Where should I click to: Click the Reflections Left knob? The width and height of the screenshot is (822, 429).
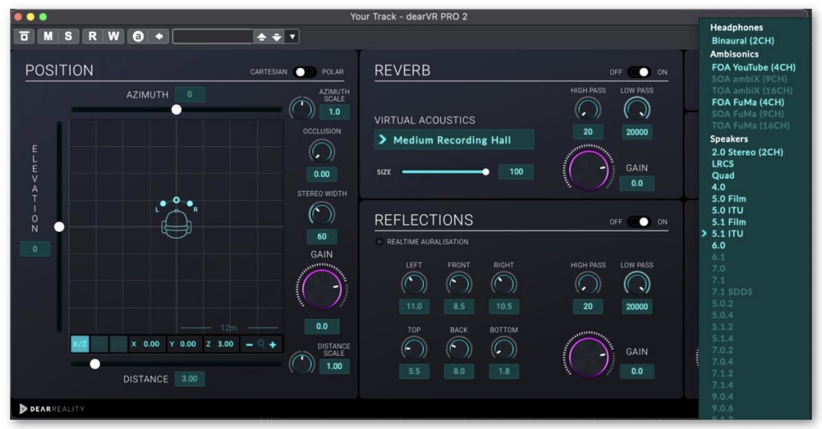414,284
